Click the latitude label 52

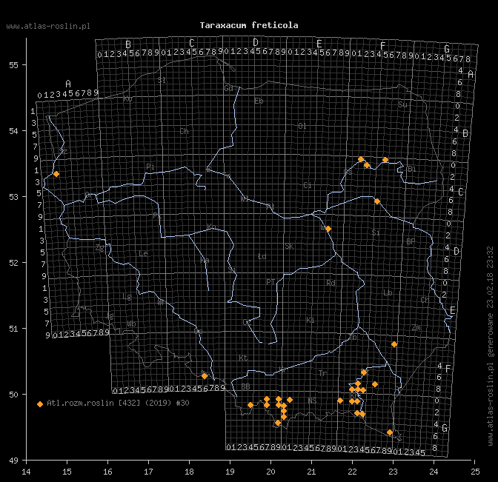[13, 263]
